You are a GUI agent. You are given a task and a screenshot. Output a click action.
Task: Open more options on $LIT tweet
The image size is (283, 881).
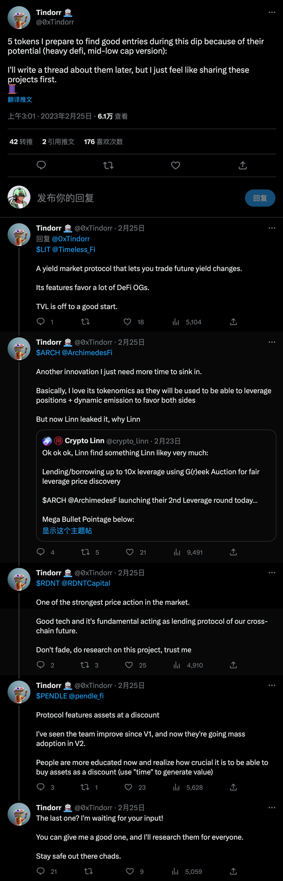coord(272,228)
